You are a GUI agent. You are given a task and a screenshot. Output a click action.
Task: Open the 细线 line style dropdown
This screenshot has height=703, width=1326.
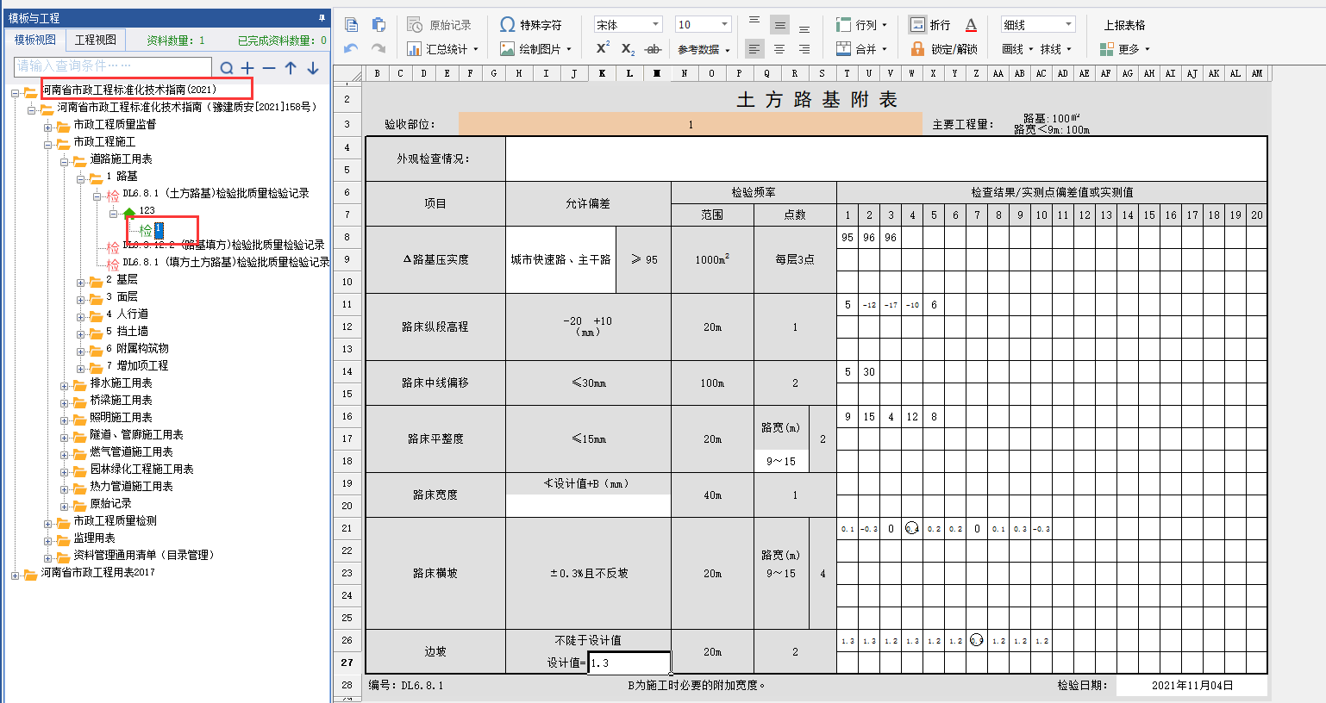[1069, 25]
